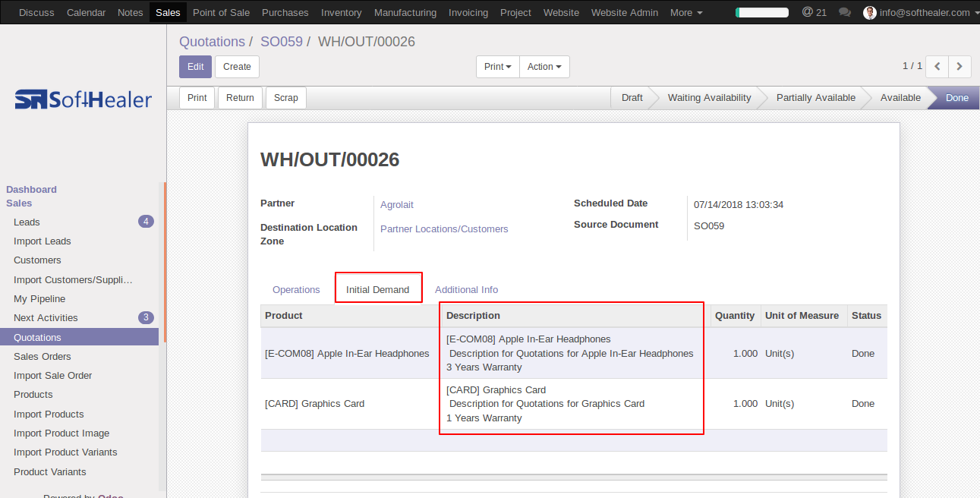Click the top-bar progress bar
Image resolution: width=980 pixels, height=498 pixels.
tap(762, 12)
